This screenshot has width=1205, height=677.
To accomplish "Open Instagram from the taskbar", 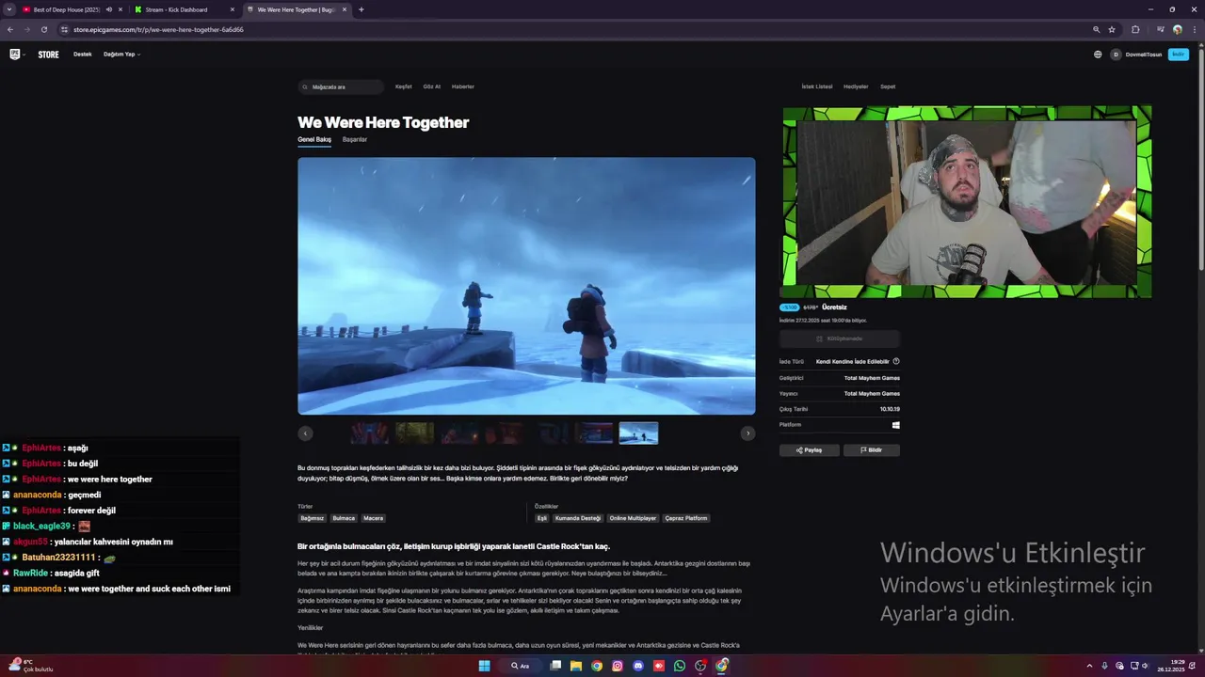I will (618, 666).
